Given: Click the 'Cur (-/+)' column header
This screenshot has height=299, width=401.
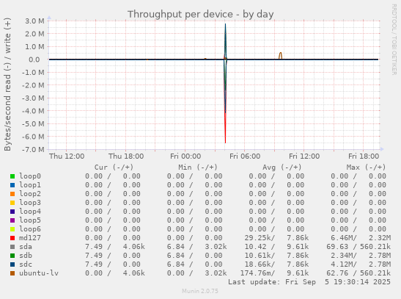Looking at the screenshot, I should [x=114, y=167].
